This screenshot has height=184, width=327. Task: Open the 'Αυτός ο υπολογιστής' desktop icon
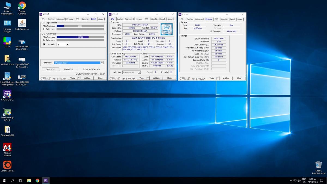tap(7, 8)
